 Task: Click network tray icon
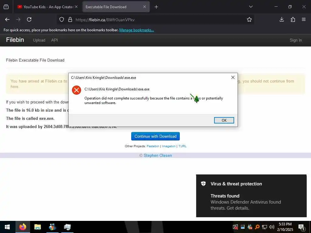265,227
